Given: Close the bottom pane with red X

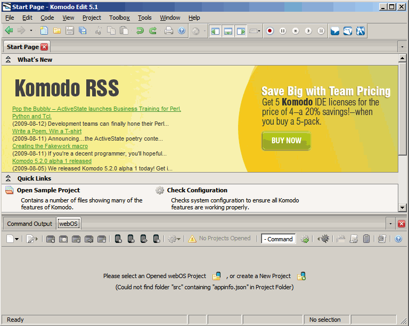Looking at the screenshot, I should coord(402,224).
